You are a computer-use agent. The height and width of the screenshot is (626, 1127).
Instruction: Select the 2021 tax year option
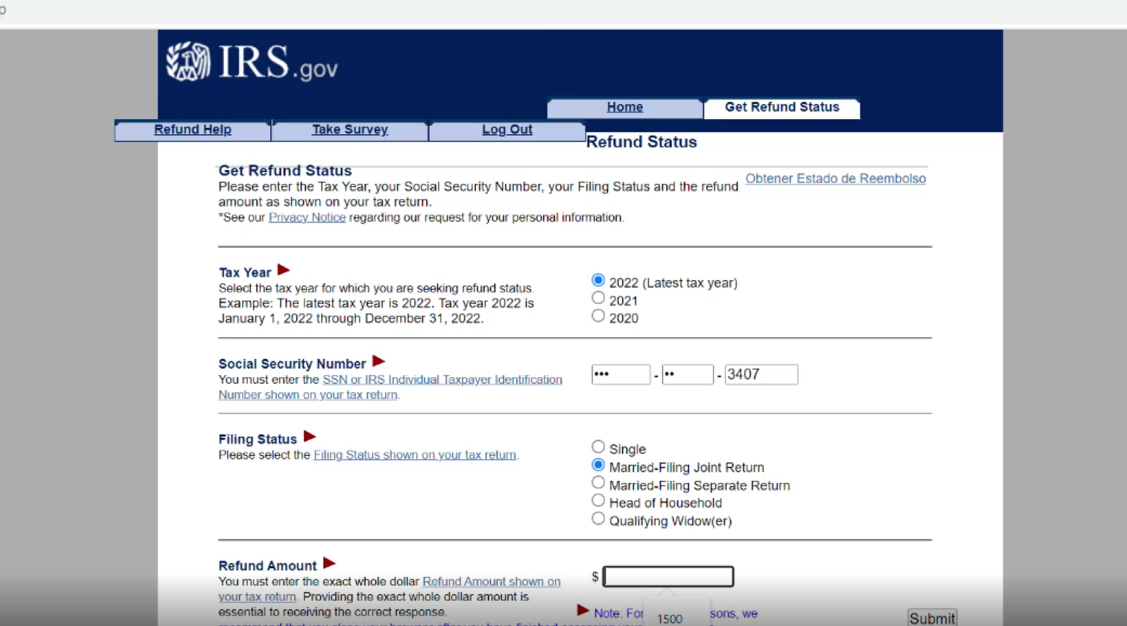coord(598,297)
